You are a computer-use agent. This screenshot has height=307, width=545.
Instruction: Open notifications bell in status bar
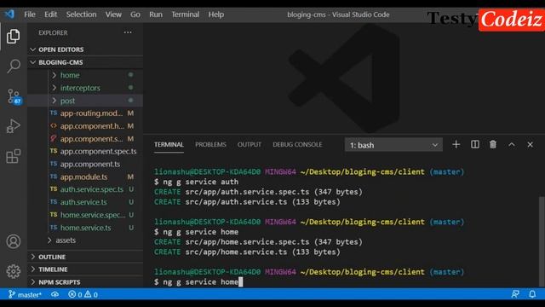[x=532, y=294]
